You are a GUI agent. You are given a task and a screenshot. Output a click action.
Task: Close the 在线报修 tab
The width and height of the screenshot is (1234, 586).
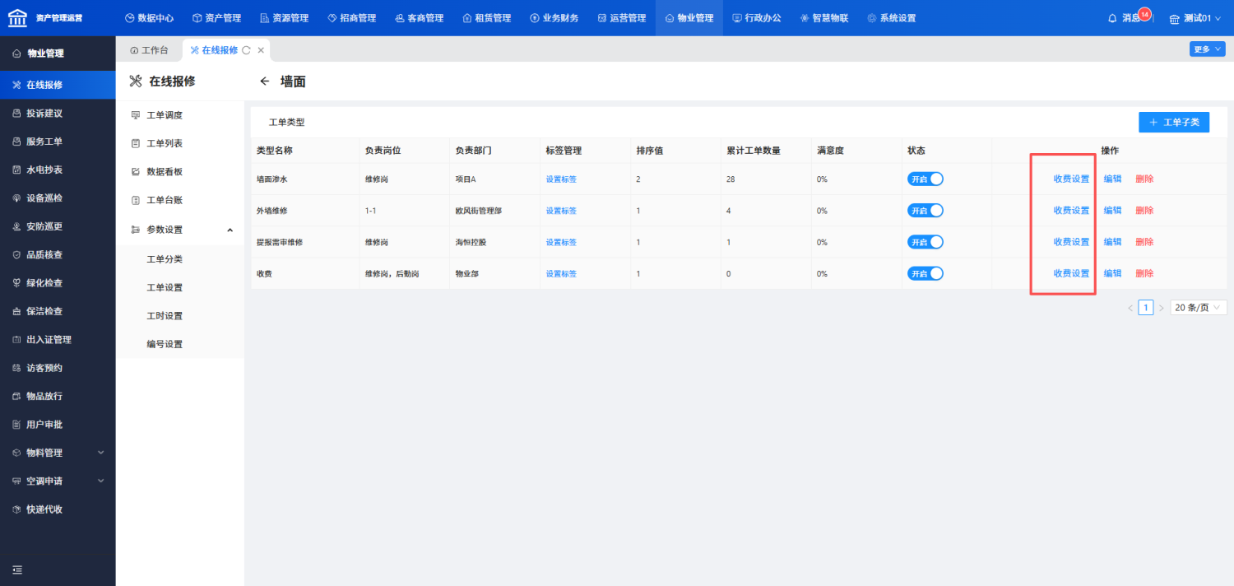coord(261,50)
